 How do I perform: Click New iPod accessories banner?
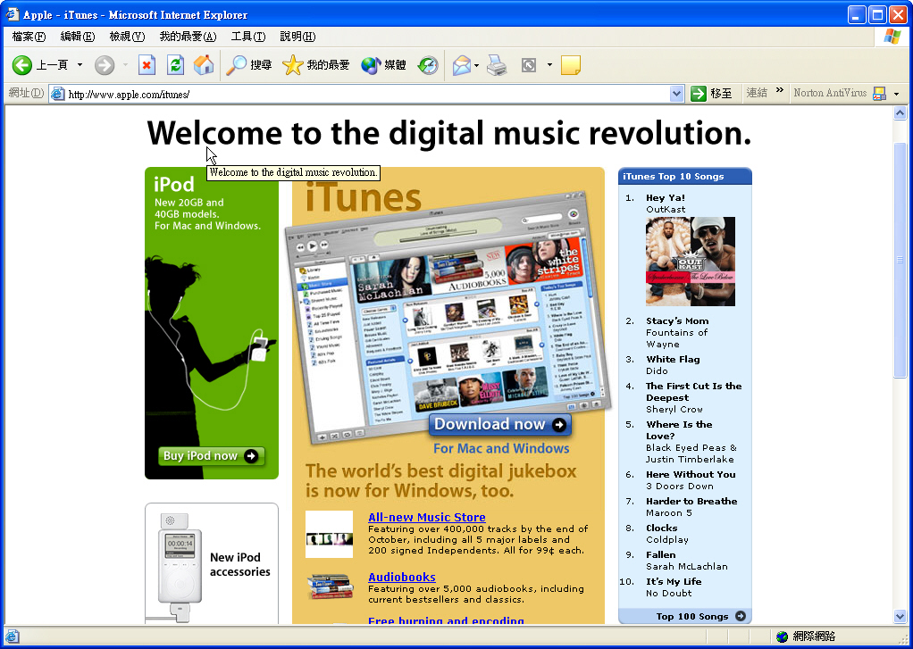click(212, 563)
